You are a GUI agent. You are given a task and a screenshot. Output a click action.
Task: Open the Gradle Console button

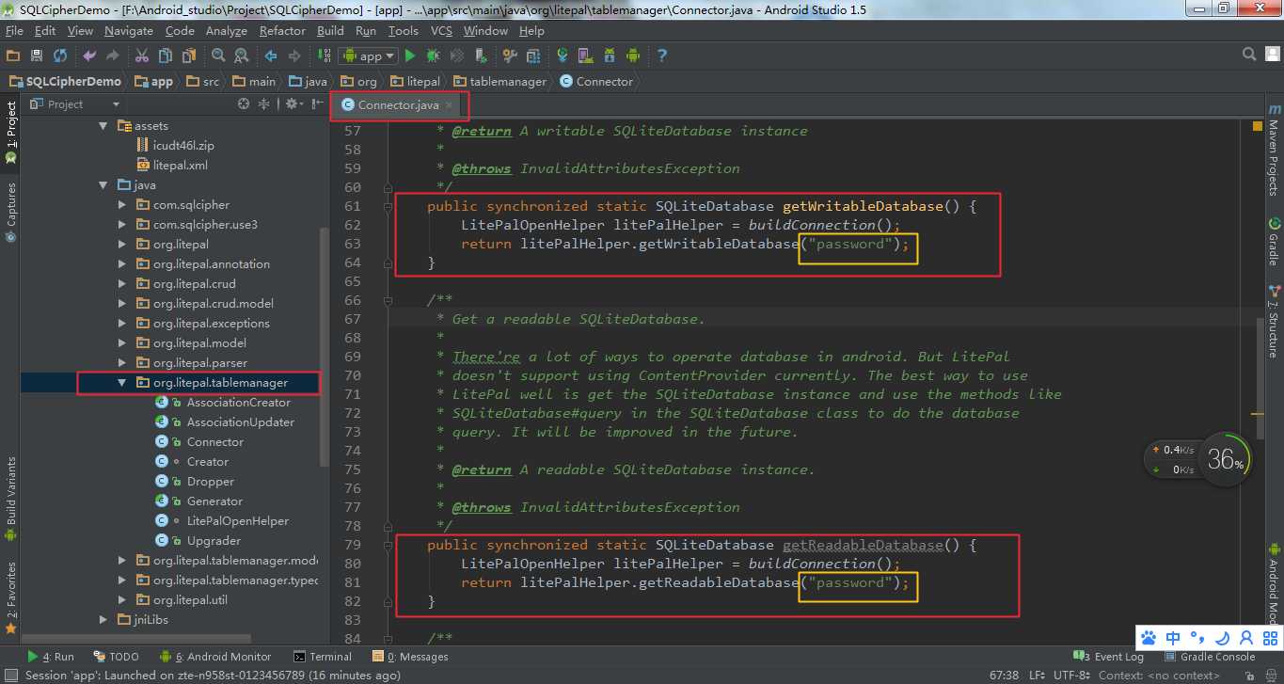click(x=1210, y=657)
